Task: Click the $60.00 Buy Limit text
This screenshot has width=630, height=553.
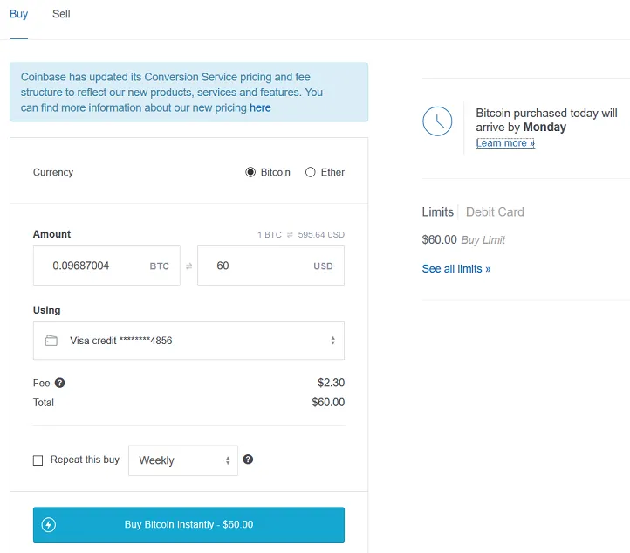Action: (x=463, y=239)
